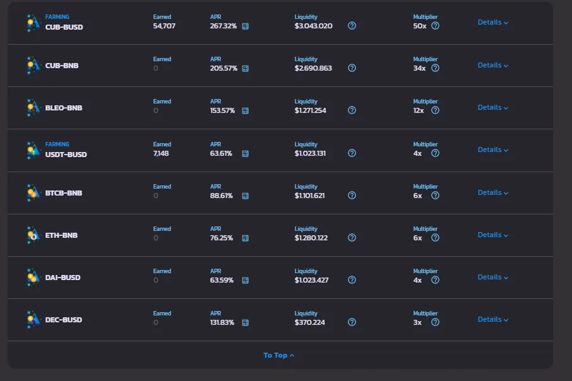Click the CUB-BUSD token pair icon
Viewport: 572px width, 381px height.
click(x=33, y=23)
